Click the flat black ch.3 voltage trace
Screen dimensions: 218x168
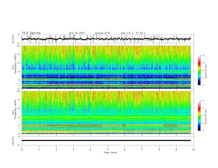pos(106,141)
